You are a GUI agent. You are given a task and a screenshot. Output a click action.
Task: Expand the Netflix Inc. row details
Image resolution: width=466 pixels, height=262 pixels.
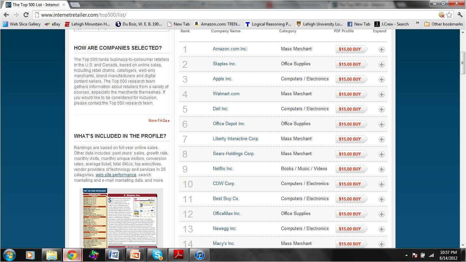(381, 169)
